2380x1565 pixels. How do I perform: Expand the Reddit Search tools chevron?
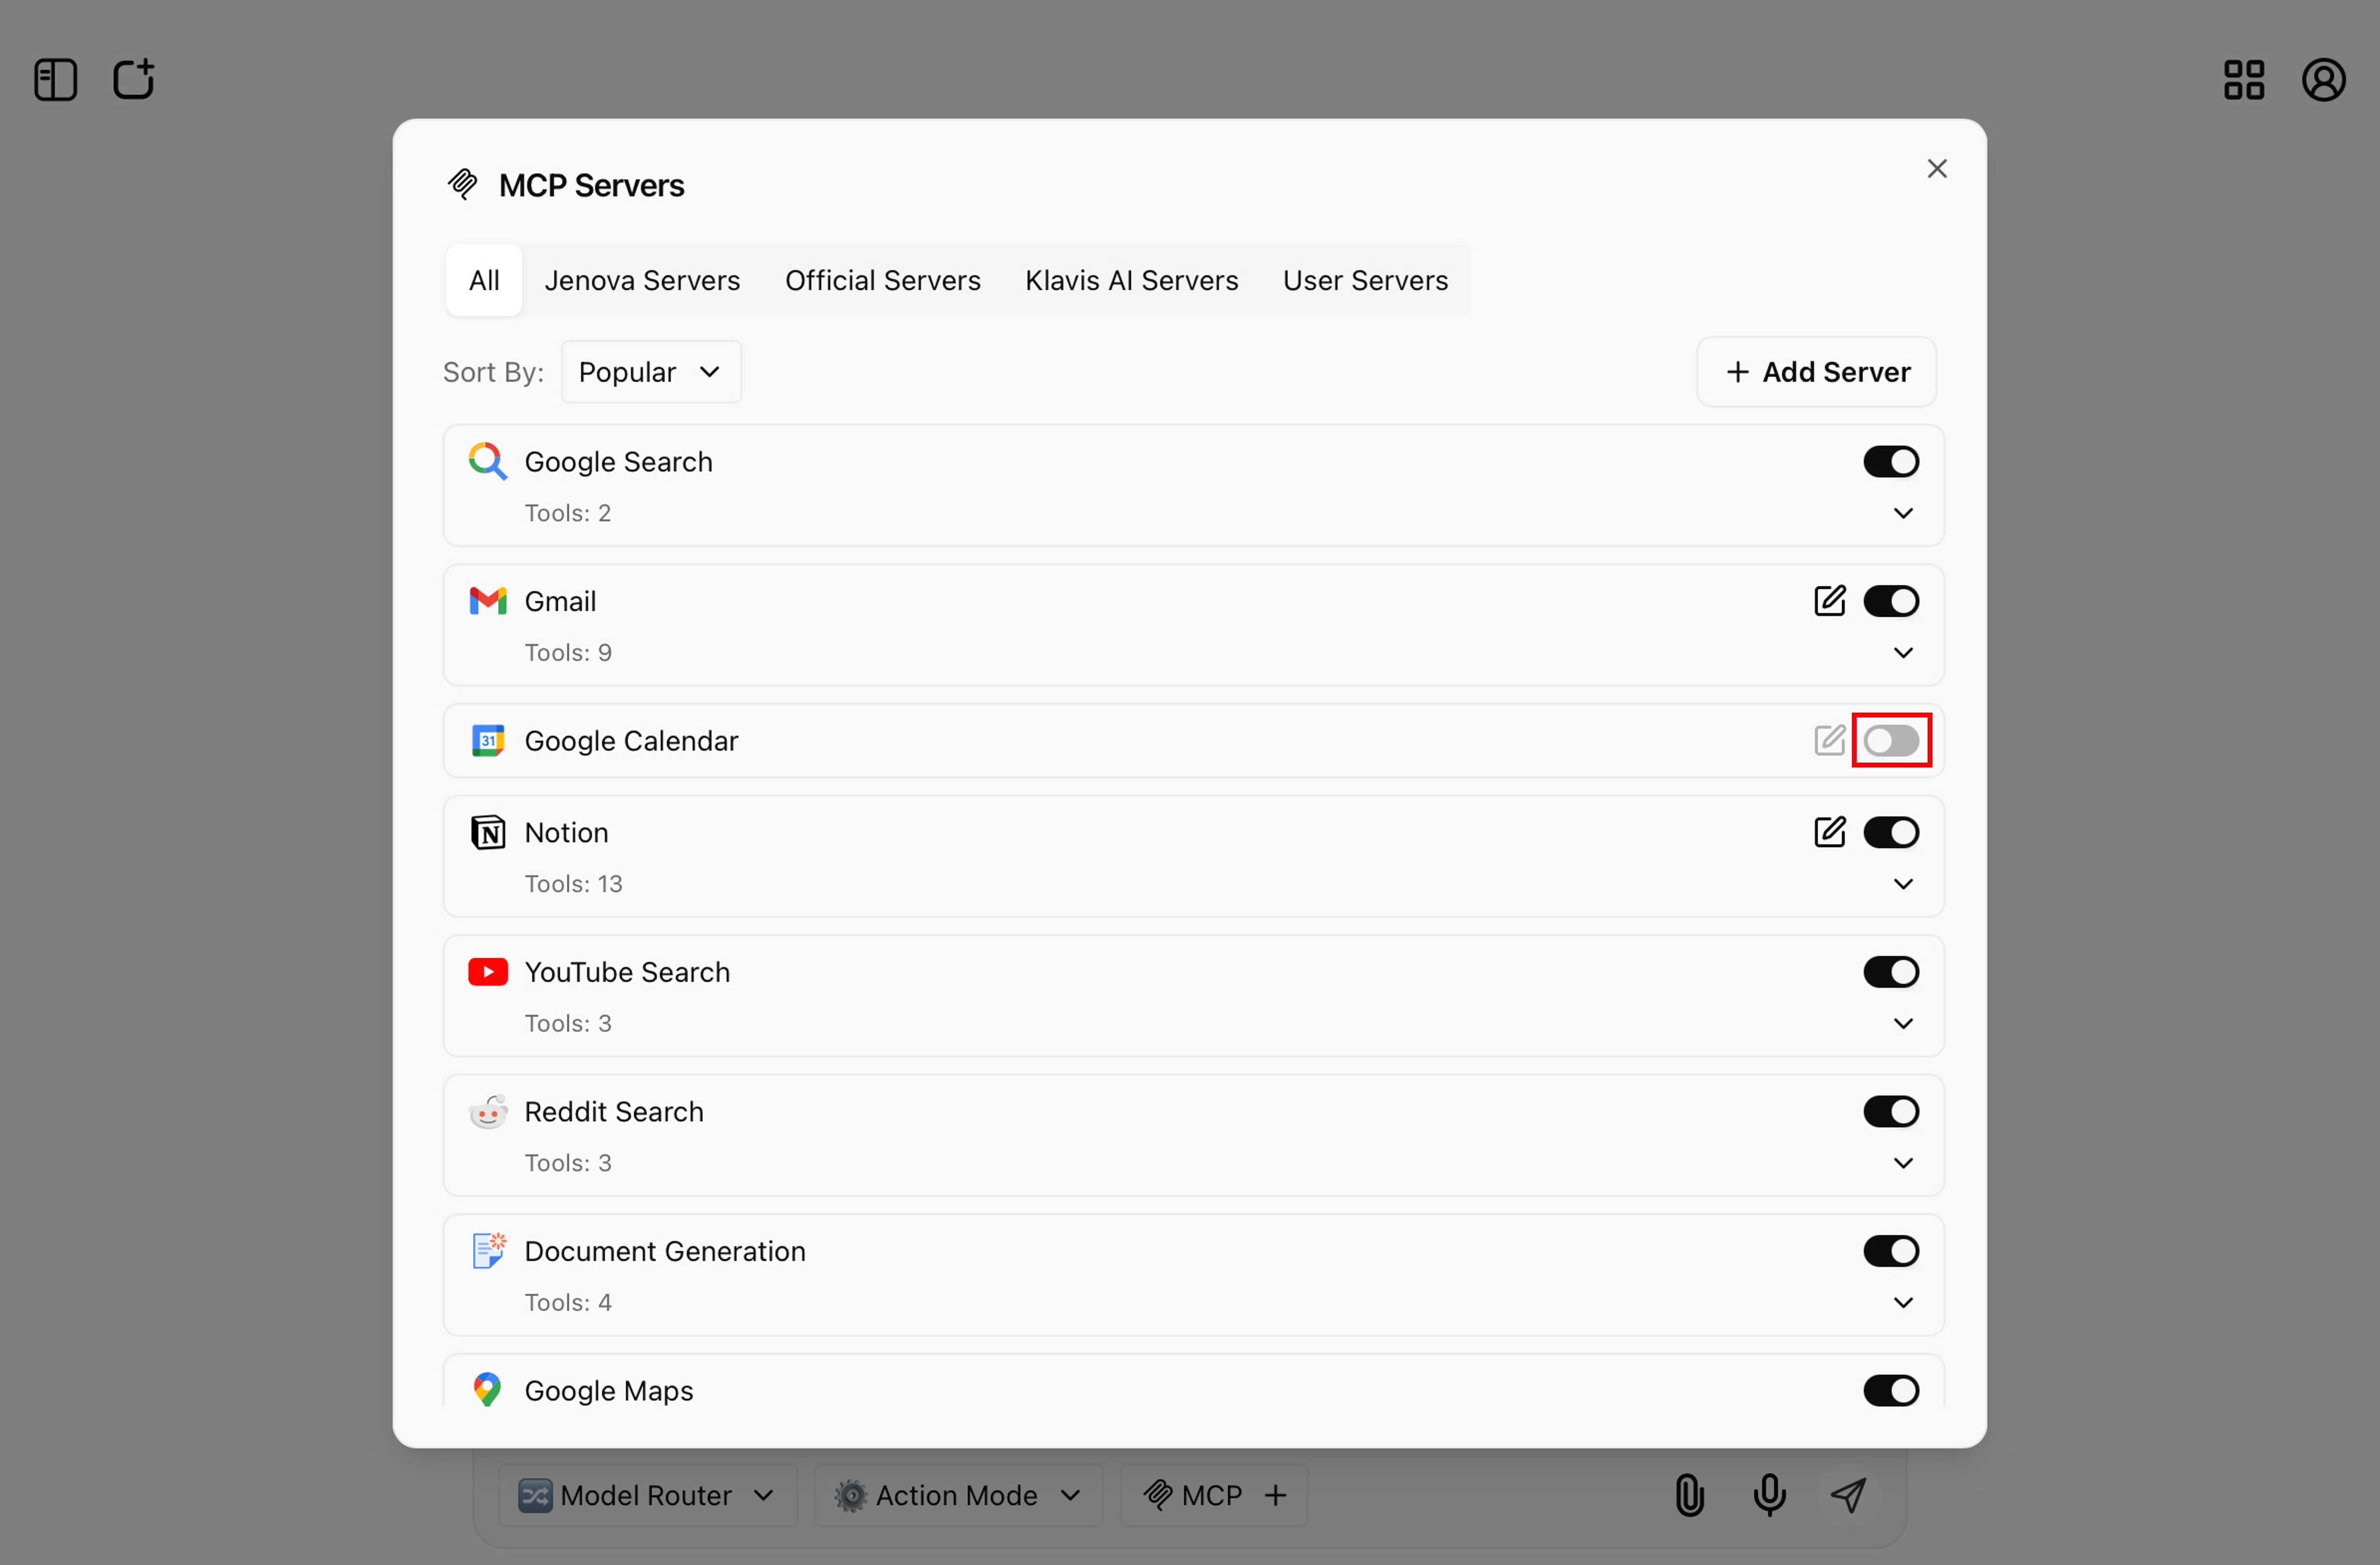(x=1903, y=1163)
